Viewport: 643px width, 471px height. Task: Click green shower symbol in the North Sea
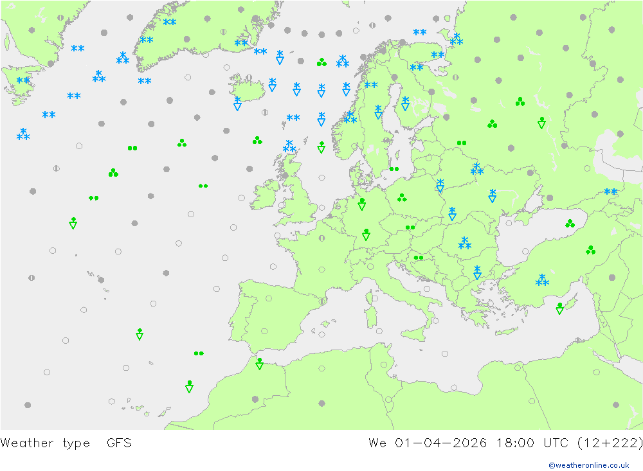pyautogui.click(x=321, y=147)
